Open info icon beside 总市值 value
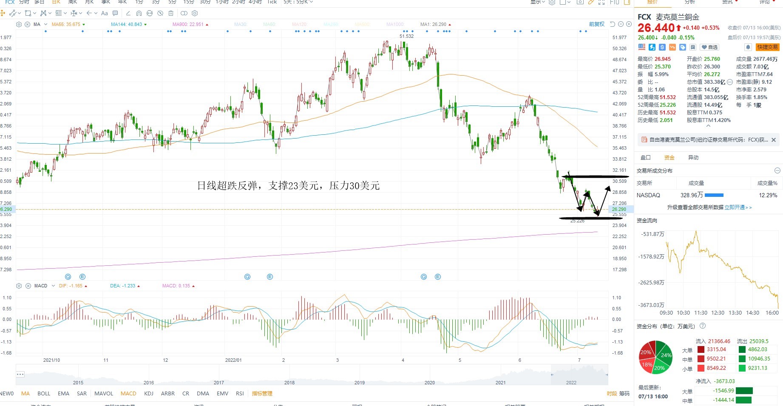Screen dimensions: 783x406 point(730,82)
